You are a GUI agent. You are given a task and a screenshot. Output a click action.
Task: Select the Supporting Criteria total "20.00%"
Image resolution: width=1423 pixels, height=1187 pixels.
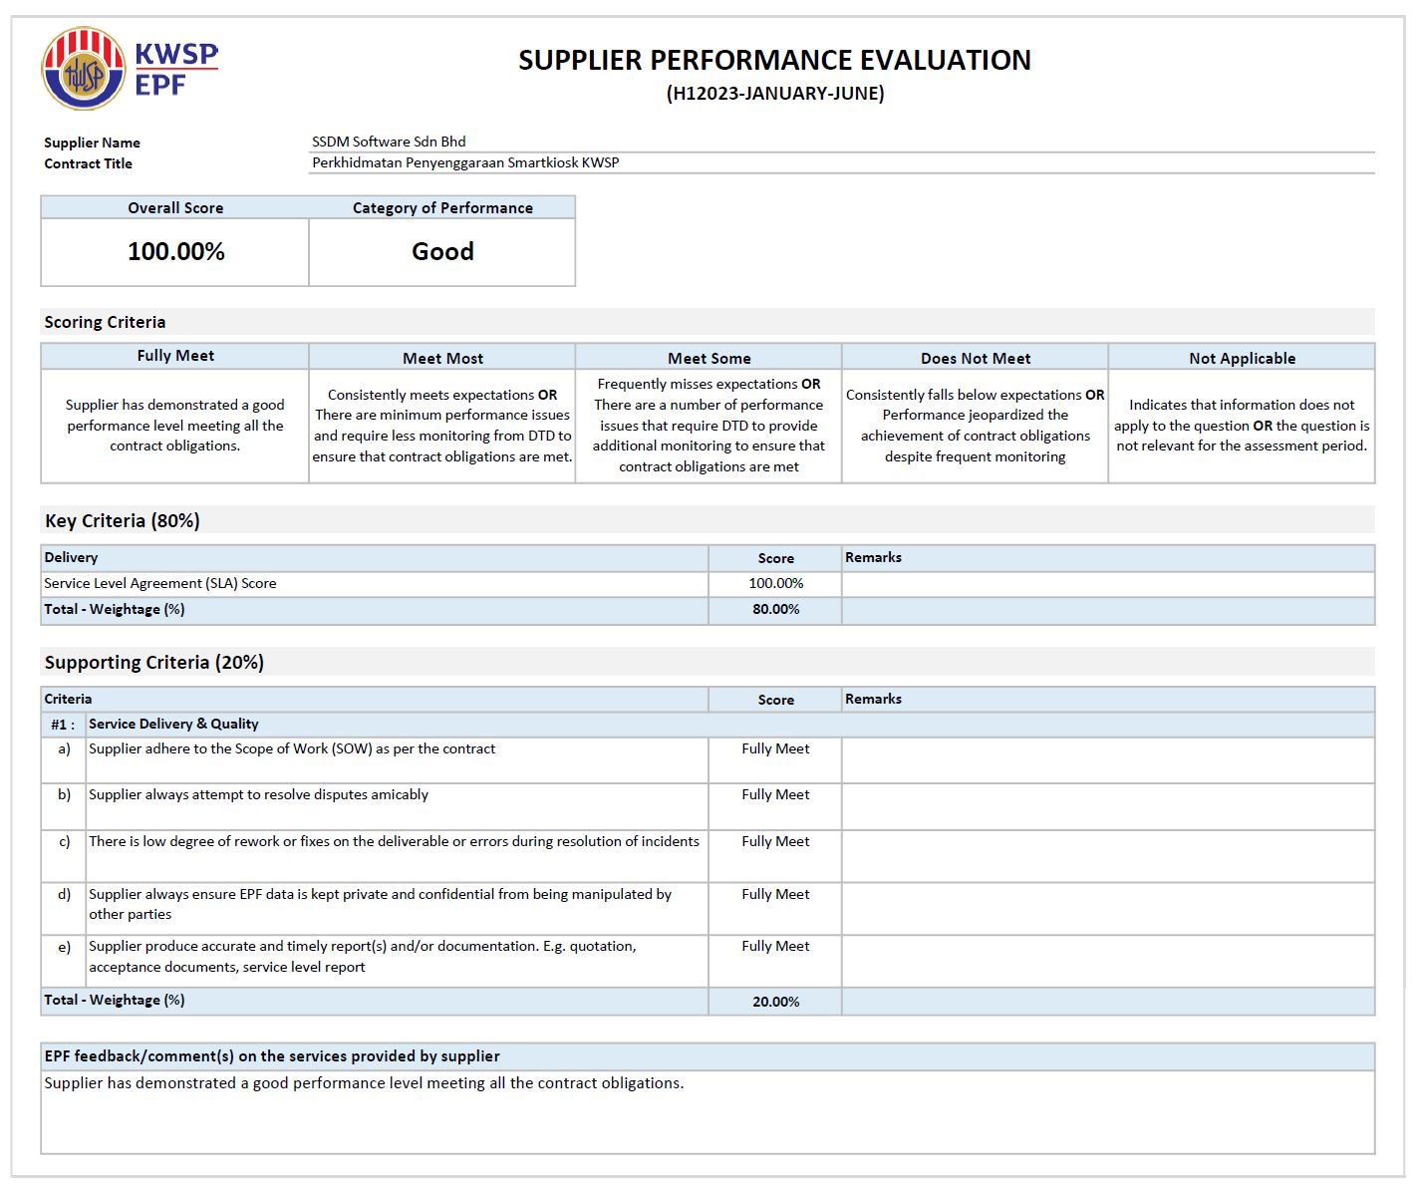pyautogui.click(x=775, y=1002)
